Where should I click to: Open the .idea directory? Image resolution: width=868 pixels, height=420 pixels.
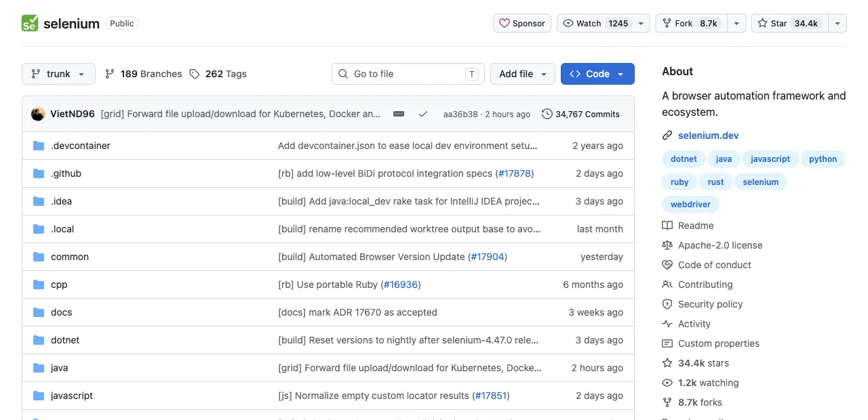(x=61, y=201)
